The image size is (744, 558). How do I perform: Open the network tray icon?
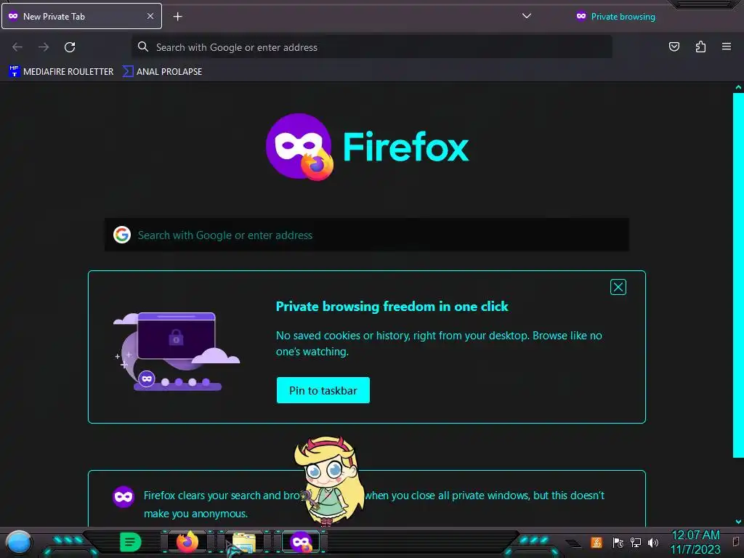(635, 542)
